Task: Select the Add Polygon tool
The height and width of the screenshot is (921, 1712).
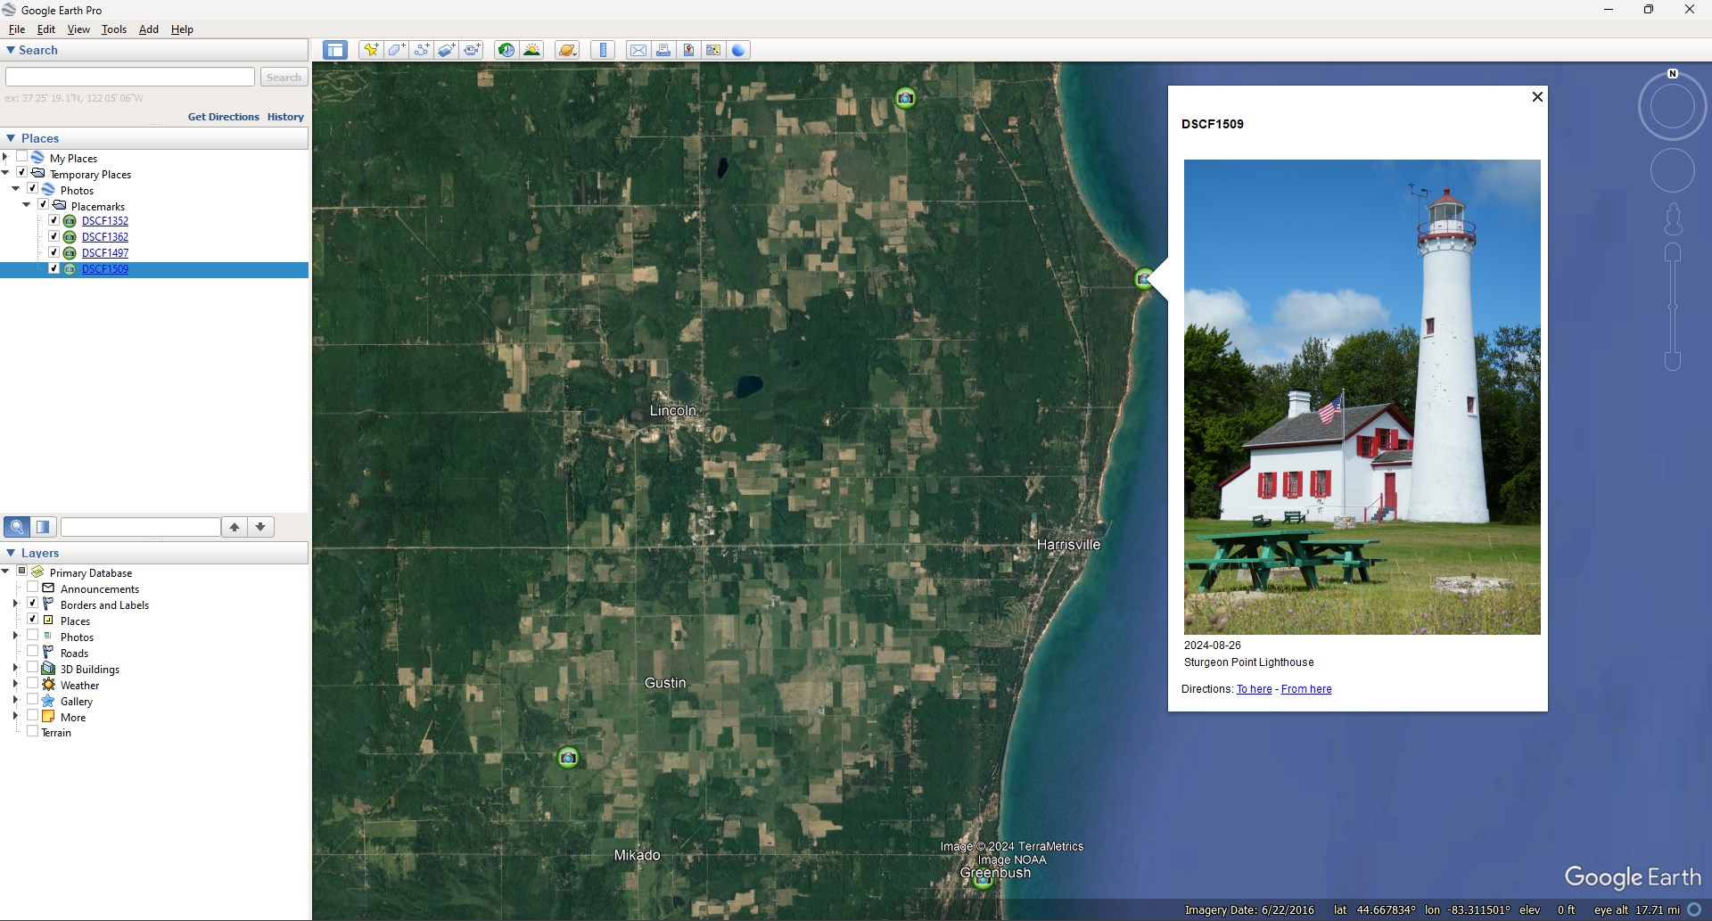Action: (396, 50)
